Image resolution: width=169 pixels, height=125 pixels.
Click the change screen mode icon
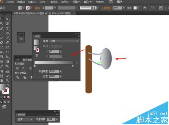(4, 107)
